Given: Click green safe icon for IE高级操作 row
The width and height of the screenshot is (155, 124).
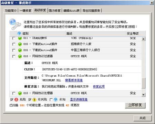Looking at the screenshot, I should (x=20, y=38).
